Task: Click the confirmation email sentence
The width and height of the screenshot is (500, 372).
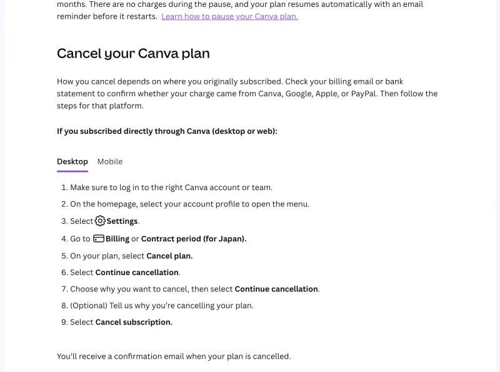Action: 174,356
